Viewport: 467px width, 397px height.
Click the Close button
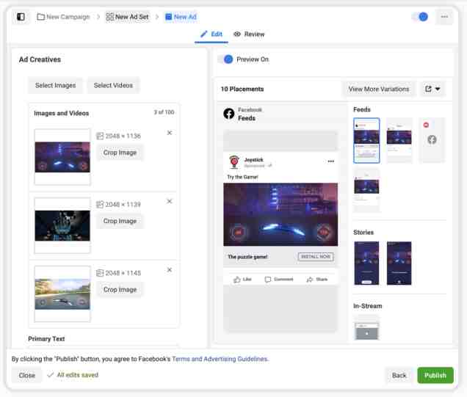click(x=27, y=375)
